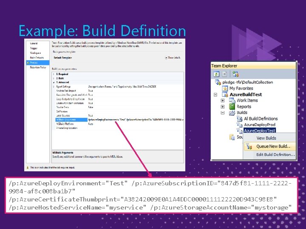Click the Agent Settings value text

point(122,87)
